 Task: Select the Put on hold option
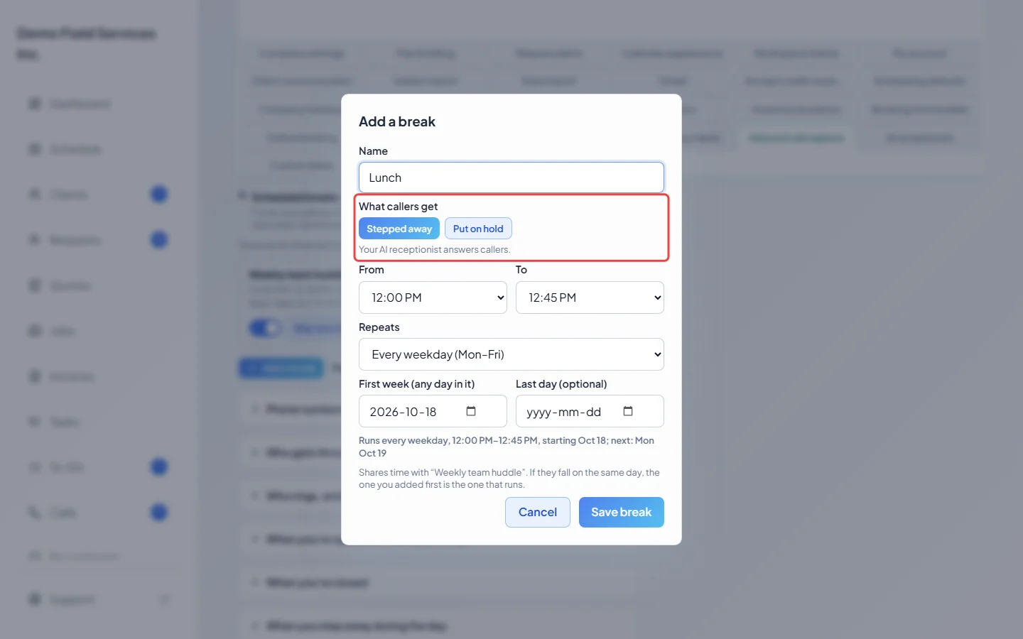tap(478, 229)
